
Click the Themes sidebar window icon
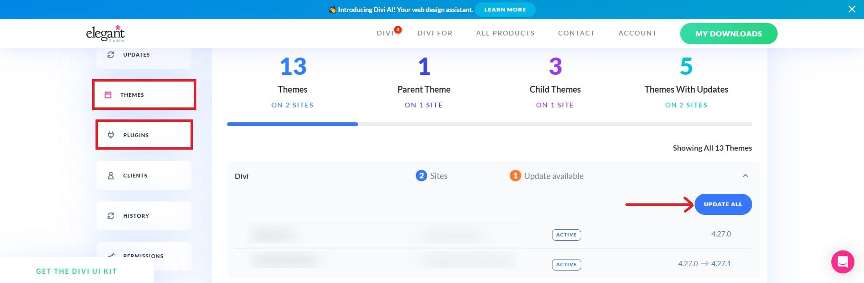tap(108, 95)
